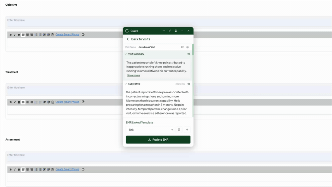
Task: Click paste icon in Assessment toolbar
Action: tap(53, 169)
